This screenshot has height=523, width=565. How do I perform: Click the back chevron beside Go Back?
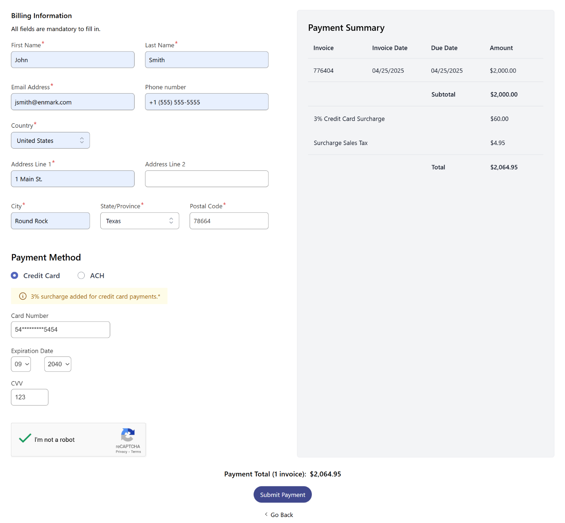[266, 515]
